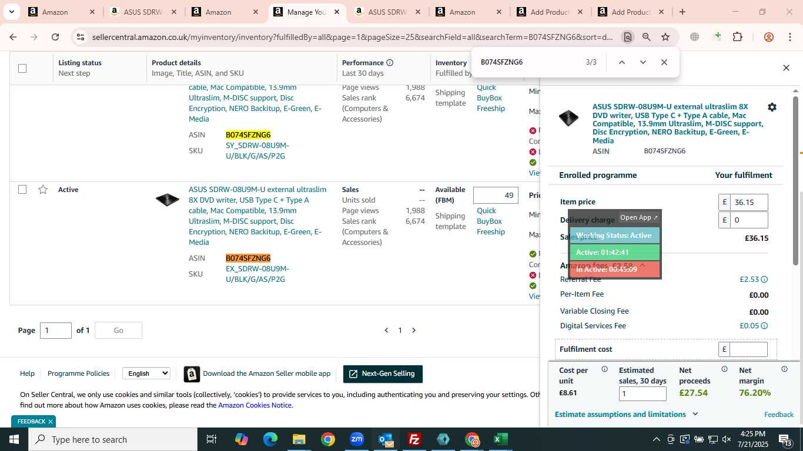803x451 pixels.
Task: Open Amazon Cookies Notice link
Action: 255,405
